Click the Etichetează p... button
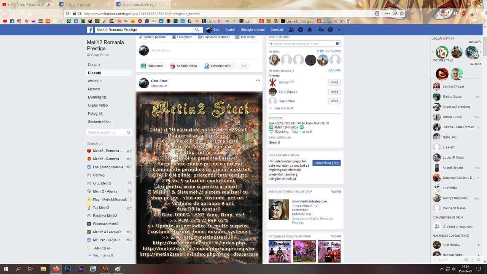This screenshot has width=487, height=274. click(x=219, y=66)
